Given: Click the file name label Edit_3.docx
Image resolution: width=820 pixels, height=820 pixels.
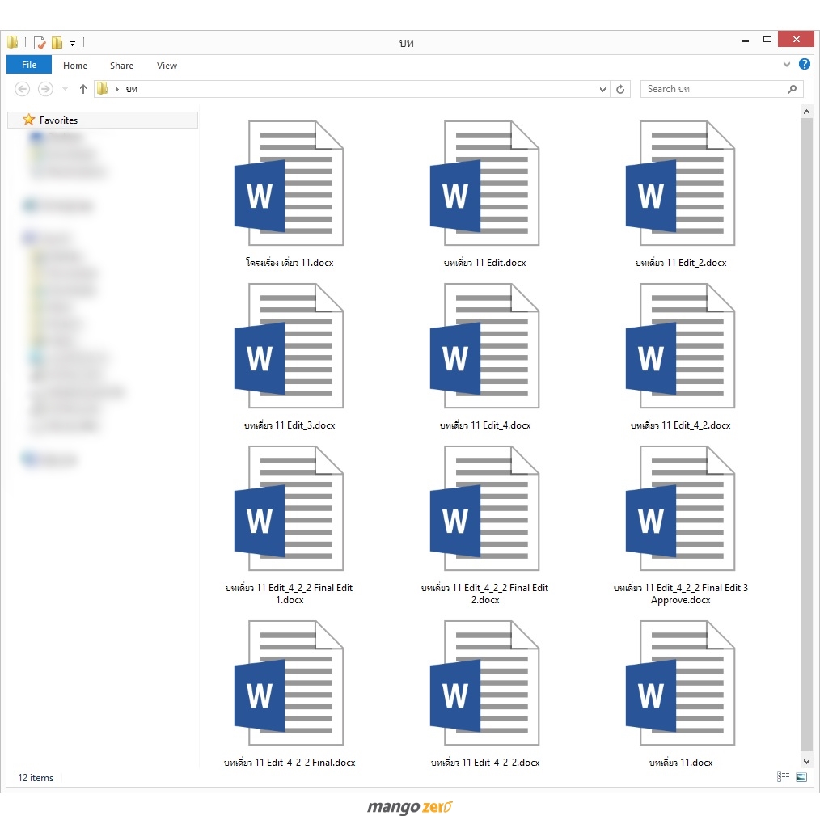Looking at the screenshot, I should (x=290, y=425).
